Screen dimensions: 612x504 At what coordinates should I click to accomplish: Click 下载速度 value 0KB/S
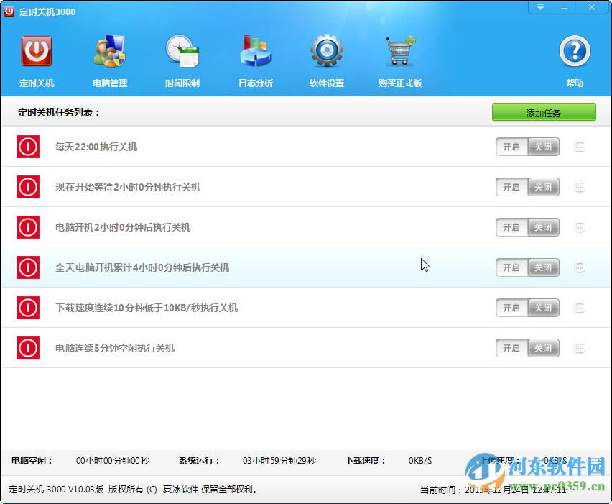(420, 461)
